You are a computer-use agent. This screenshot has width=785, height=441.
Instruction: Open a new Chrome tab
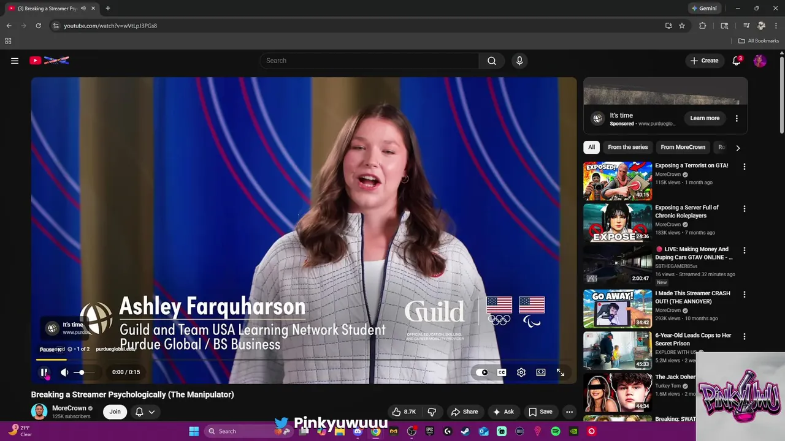(107, 9)
